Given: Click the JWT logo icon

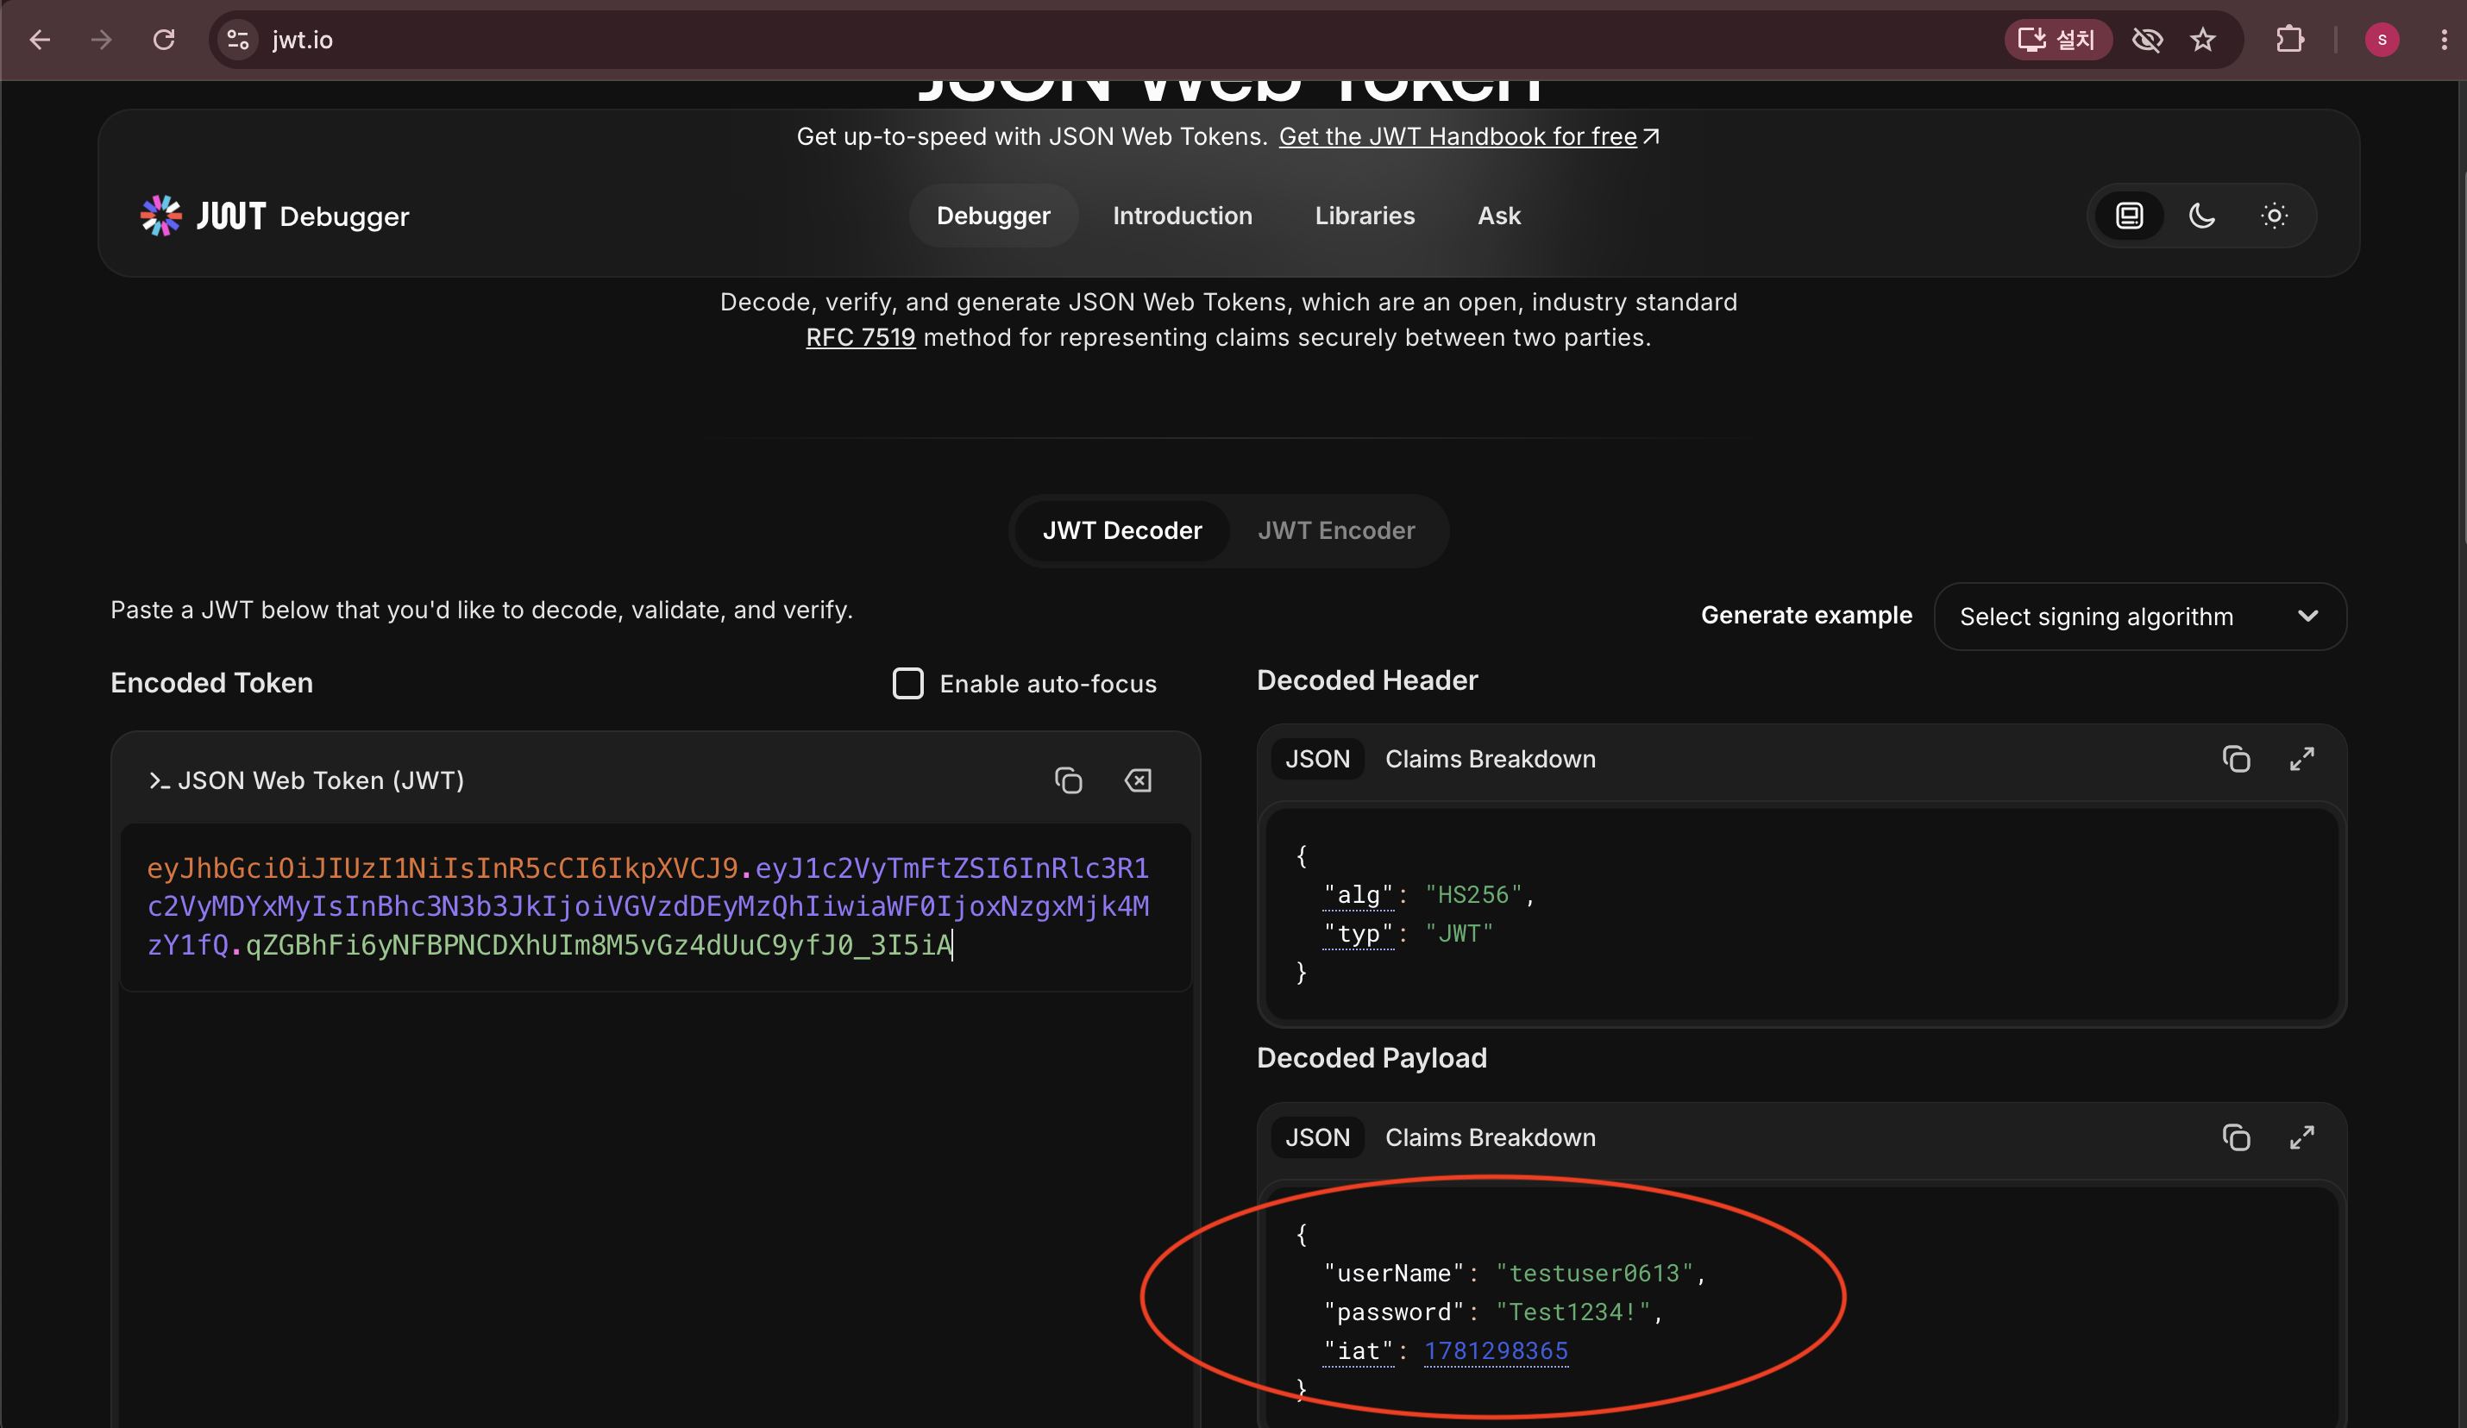Looking at the screenshot, I should [160, 216].
